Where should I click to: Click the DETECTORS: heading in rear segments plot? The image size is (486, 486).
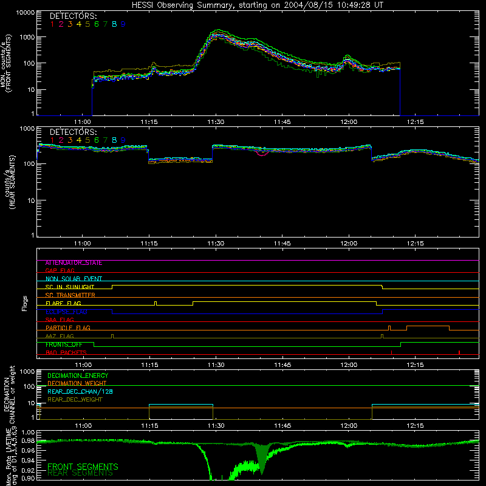click(73, 132)
